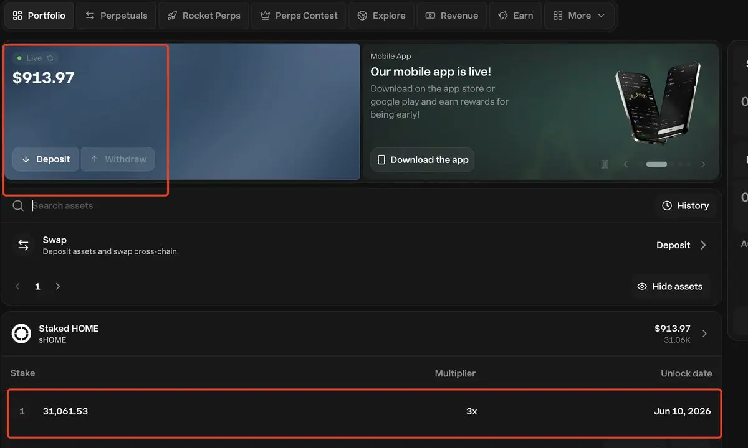Screen dimensions: 748x448
Task: Pause the banner carousel
Action: (605, 164)
